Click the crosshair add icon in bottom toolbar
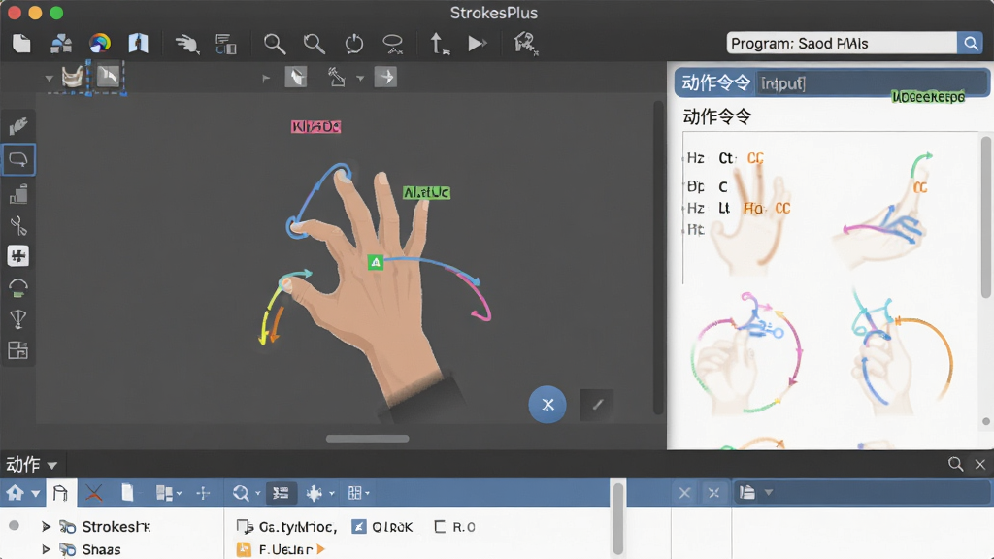This screenshot has width=994, height=559. tap(204, 493)
